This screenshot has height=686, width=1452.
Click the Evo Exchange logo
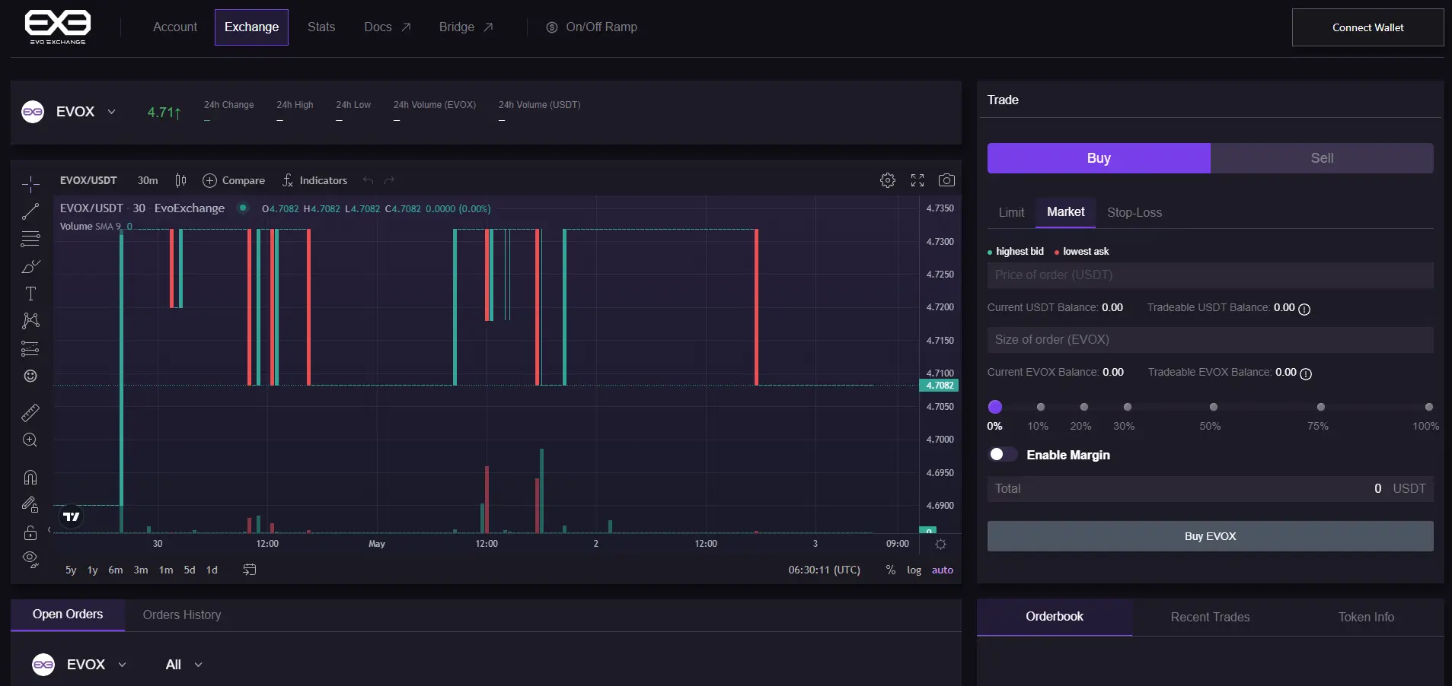tap(58, 27)
